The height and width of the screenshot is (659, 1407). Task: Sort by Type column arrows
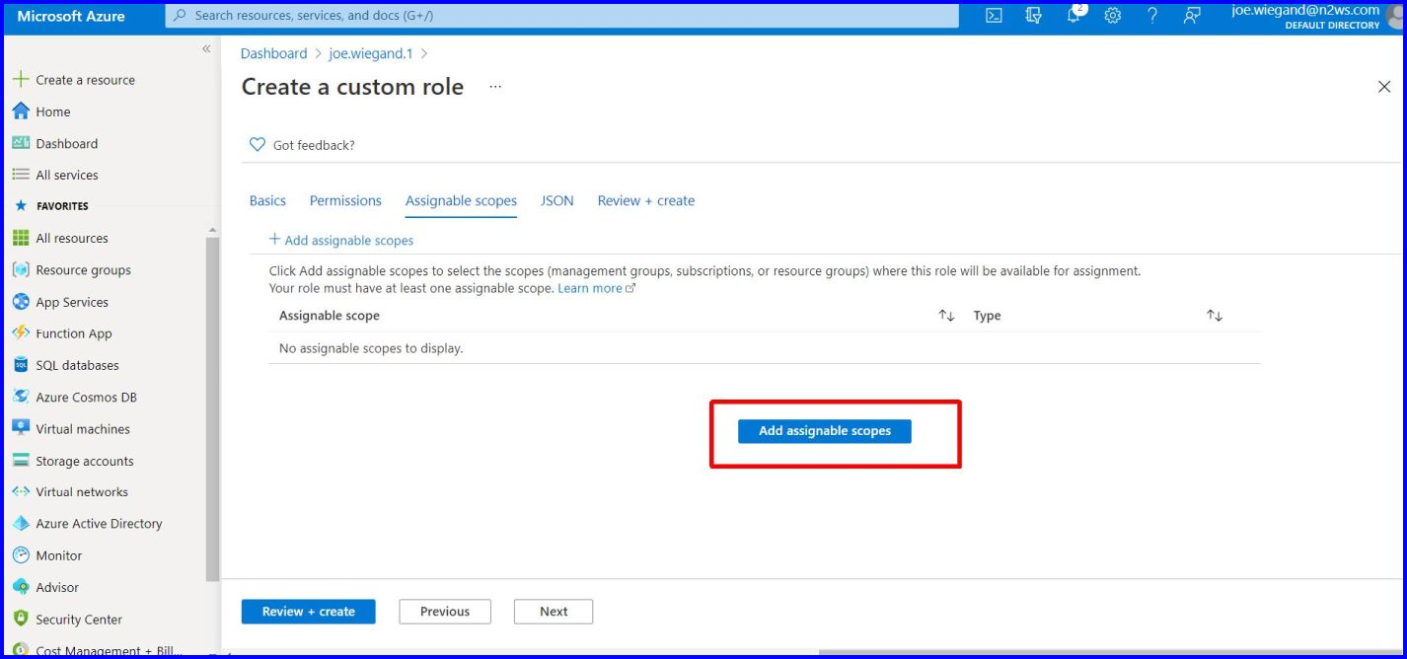[1215, 316]
